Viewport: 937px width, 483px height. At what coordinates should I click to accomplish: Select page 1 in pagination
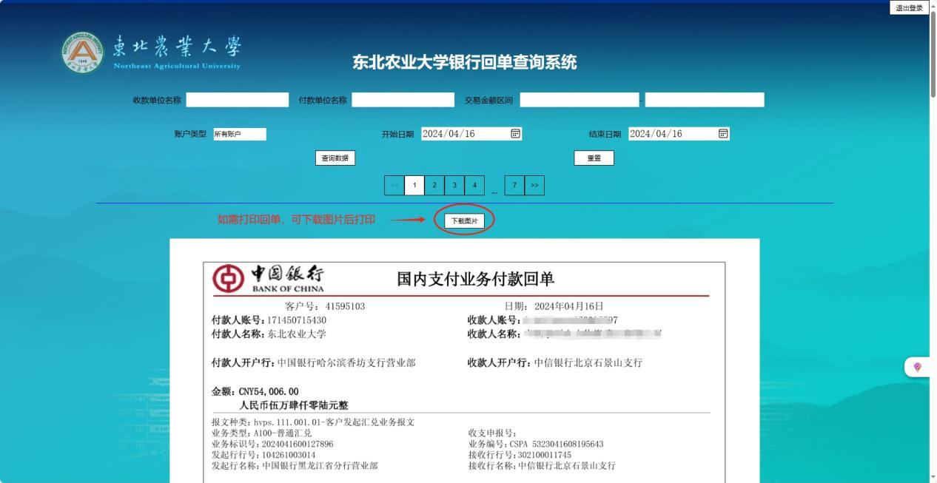pos(414,186)
